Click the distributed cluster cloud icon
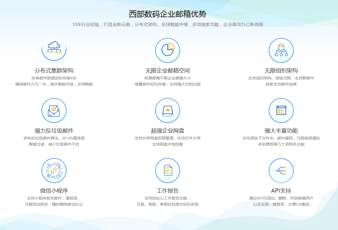 pyautogui.click(x=54, y=50)
